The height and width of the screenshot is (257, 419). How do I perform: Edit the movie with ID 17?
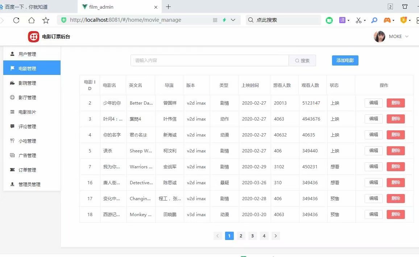click(373, 198)
